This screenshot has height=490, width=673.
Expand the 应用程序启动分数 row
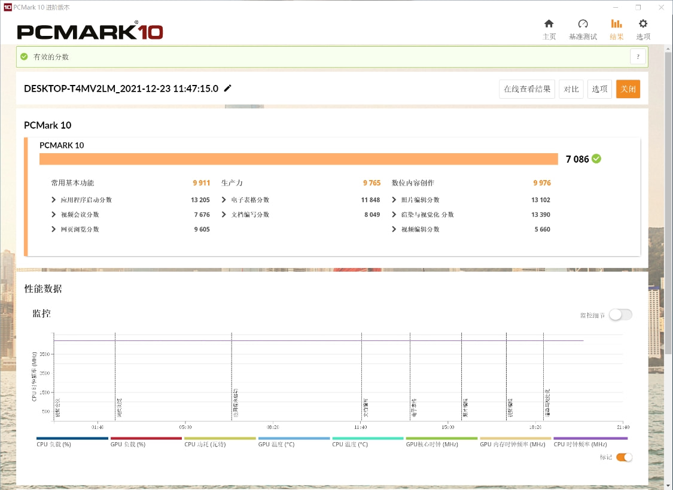[x=55, y=200]
